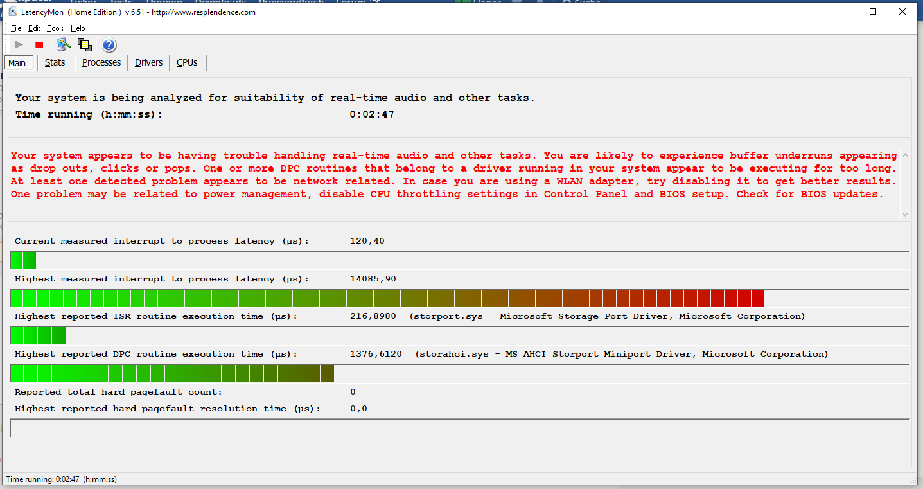This screenshot has height=489, width=923.
Task: Click the 'Highest reported hard pagefault resolution time' label
Action: [168, 409]
